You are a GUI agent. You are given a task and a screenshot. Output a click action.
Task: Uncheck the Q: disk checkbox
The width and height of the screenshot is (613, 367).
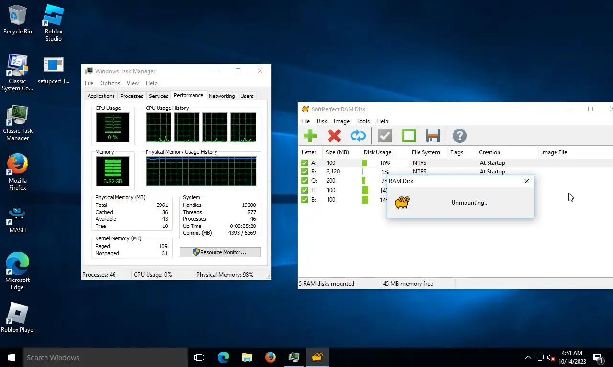[x=305, y=181]
